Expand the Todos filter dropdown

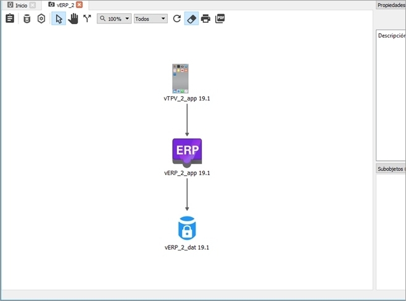(151, 19)
